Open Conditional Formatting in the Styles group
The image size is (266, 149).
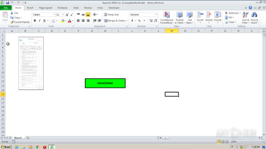tap(167, 18)
